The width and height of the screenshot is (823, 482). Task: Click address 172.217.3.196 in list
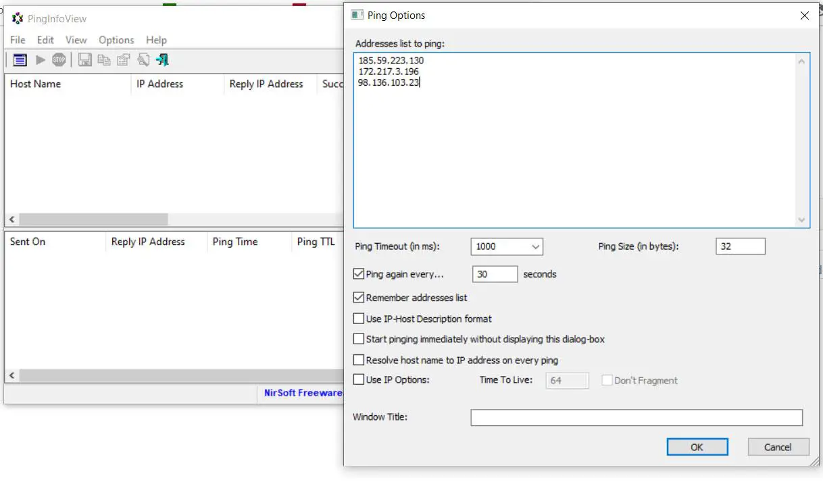pyautogui.click(x=389, y=72)
